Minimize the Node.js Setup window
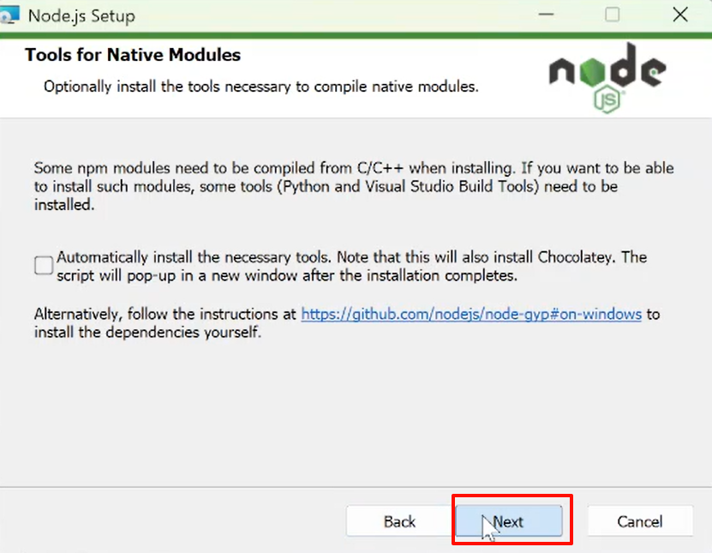 (546, 15)
